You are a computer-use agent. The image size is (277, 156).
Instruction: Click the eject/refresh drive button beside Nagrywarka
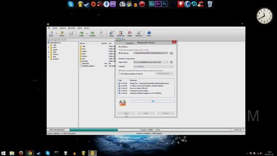tap(171, 62)
